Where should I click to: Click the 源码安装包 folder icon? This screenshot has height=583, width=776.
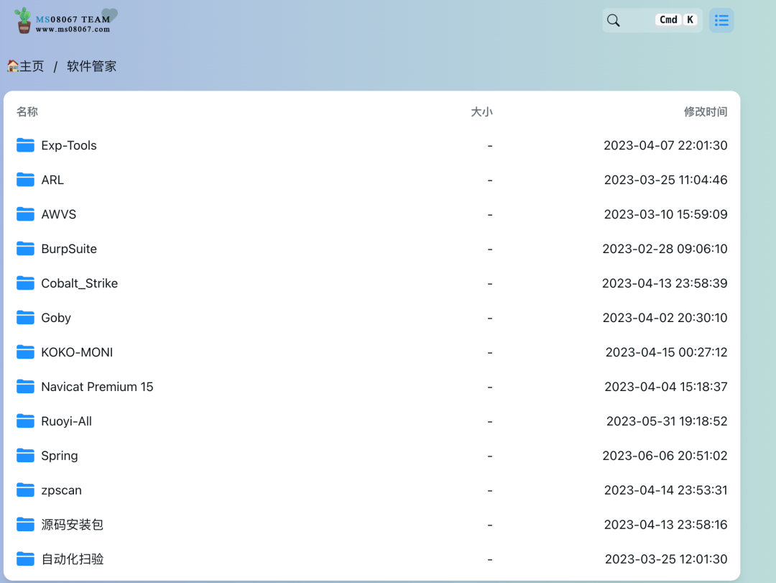pyautogui.click(x=25, y=524)
